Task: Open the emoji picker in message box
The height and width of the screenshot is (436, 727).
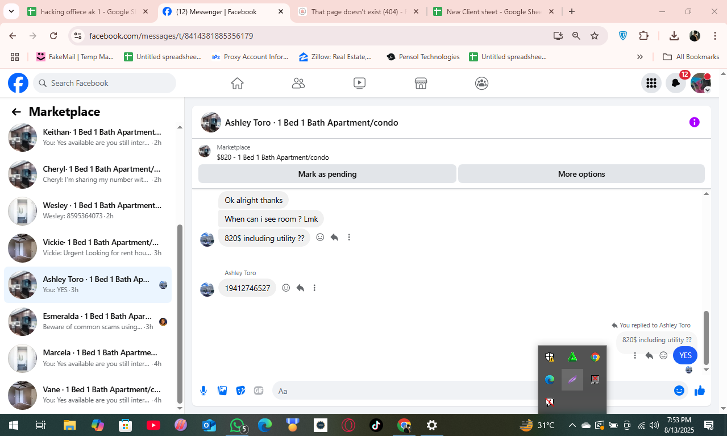Action: [x=679, y=391]
